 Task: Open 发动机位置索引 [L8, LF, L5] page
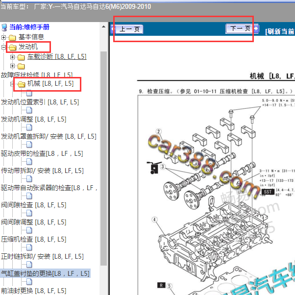click(x=40, y=102)
